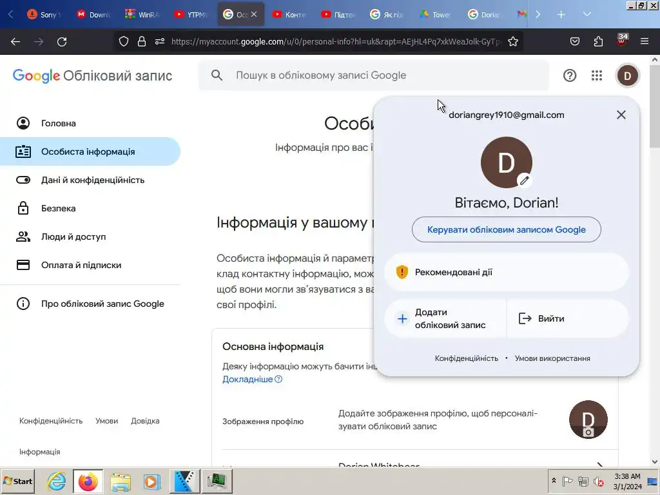
Task: Close the account popup with X
Action: (x=621, y=115)
